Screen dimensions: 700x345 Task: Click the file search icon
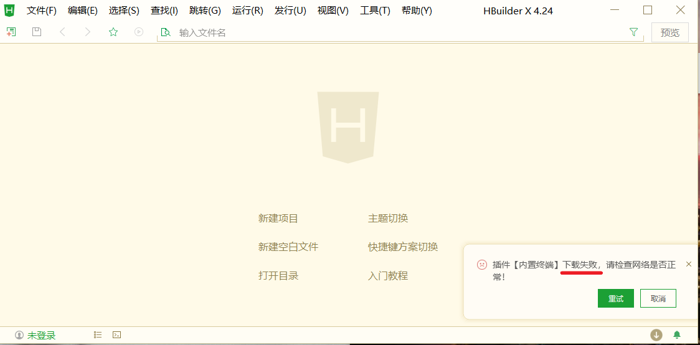pos(166,32)
